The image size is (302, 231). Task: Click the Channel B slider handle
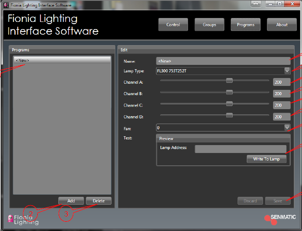229,92
